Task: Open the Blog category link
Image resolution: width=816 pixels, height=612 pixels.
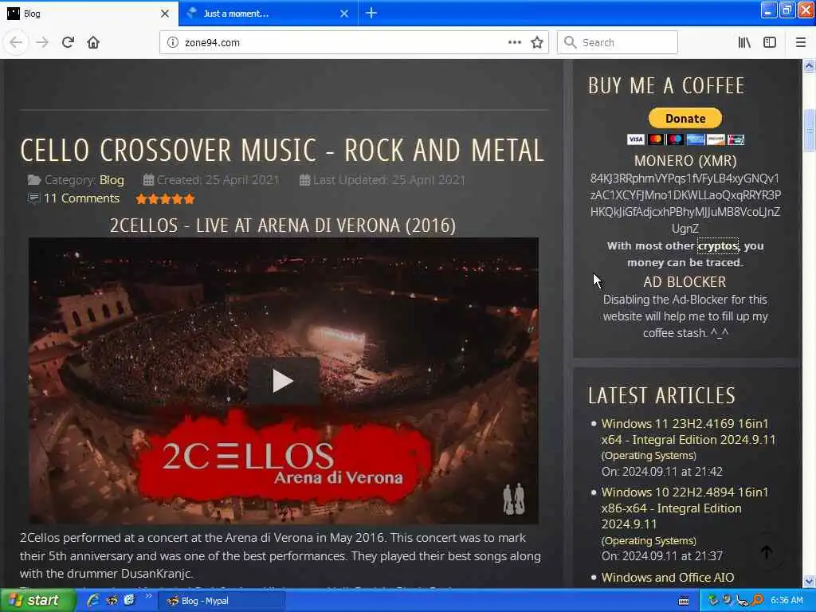Action: point(112,180)
